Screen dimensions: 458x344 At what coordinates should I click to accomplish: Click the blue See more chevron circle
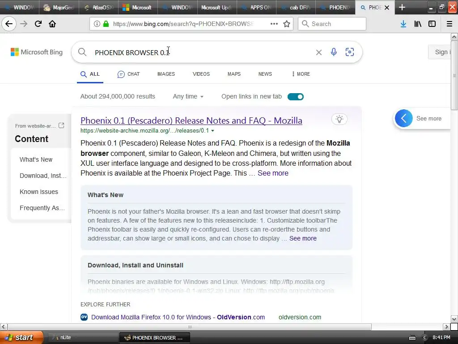404,118
